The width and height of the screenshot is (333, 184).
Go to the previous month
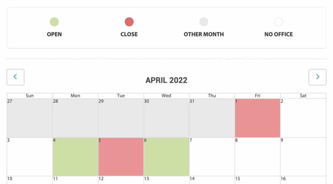(x=15, y=77)
